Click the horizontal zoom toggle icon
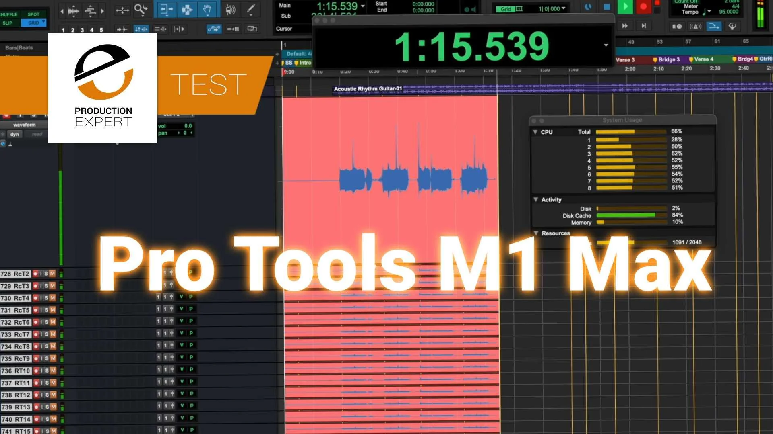 coord(122,10)
